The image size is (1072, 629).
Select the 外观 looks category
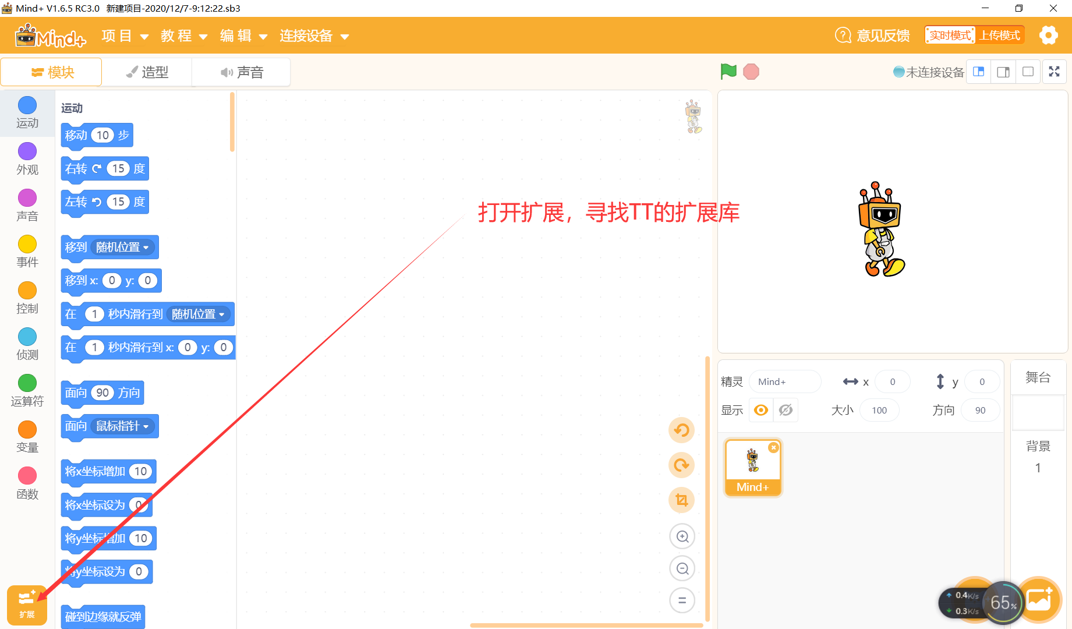click(x=27, y=158)
